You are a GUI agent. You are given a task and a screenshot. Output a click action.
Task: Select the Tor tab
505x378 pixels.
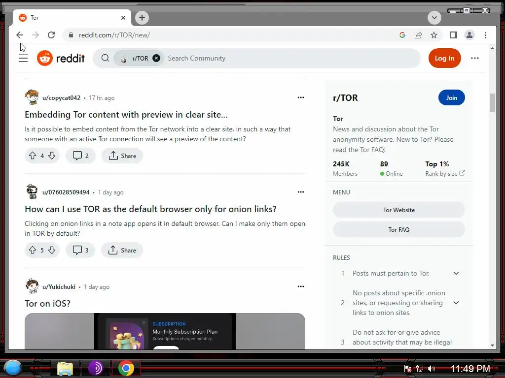pyautogui.click(x=72, y=18)
